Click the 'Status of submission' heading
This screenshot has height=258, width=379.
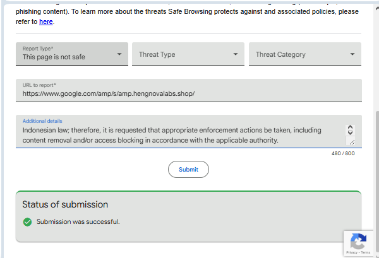(65, 204)
